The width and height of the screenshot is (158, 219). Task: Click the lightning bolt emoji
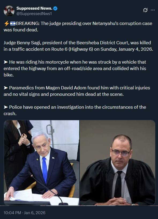tap(6, 23)
